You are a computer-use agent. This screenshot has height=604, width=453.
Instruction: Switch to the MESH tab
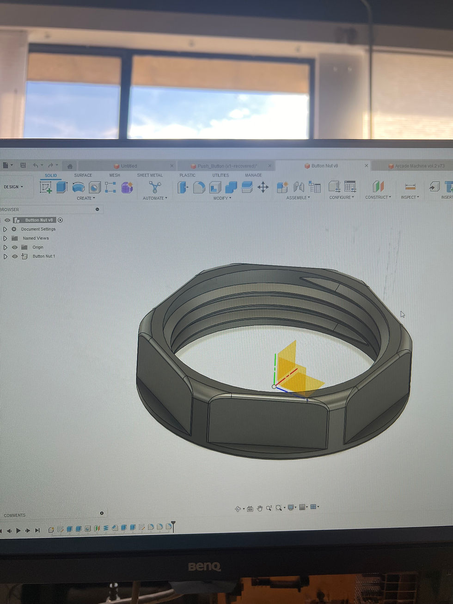tap(115, 176)
